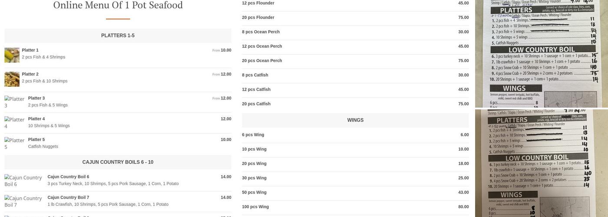608x217 pixels.
Task: Select the Platter 1 menu item title
Action: [30, 50]
